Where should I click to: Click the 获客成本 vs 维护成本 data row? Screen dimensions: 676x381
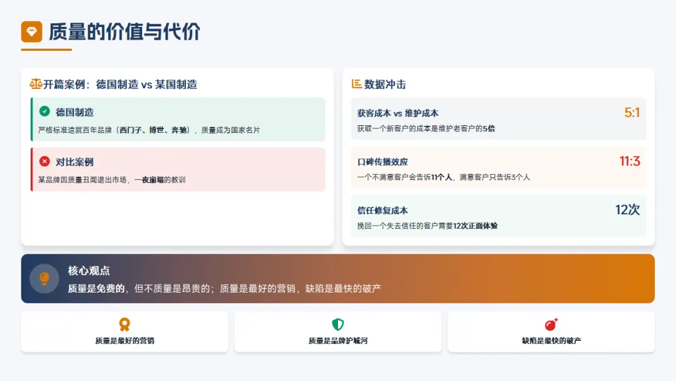498,119
